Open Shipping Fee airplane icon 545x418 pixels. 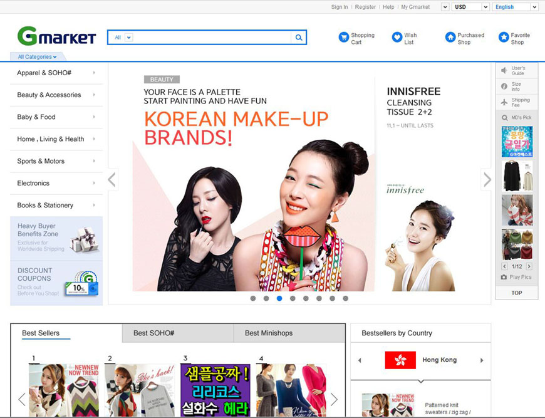(x=504, y=102)
